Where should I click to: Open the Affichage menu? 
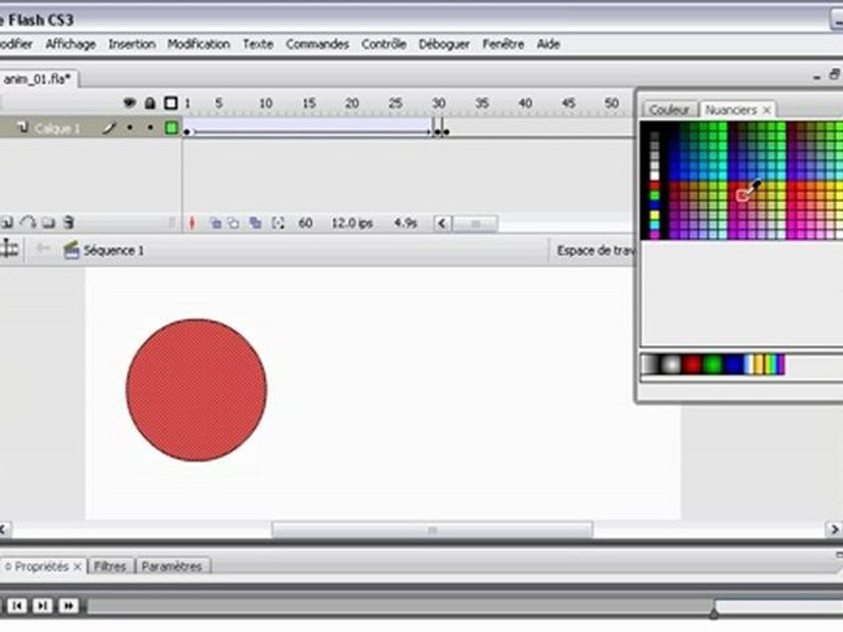pyautogui.click(x=70, y=44)
